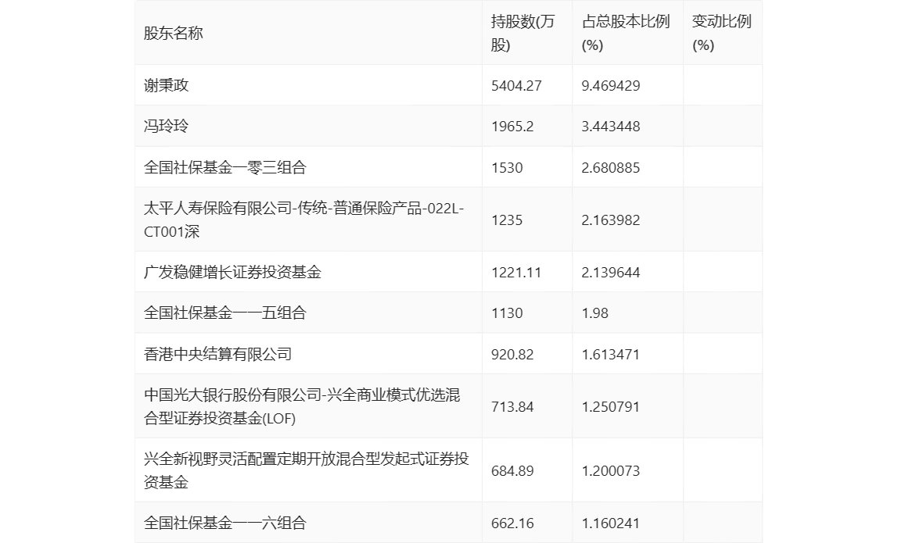898x543 pixels.
Task: Select the holding value 713.84
Action: pos(512,407)
